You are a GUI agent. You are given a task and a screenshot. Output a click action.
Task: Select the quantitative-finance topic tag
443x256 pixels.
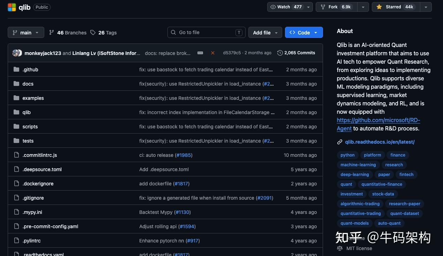click(x=382, y=184)
